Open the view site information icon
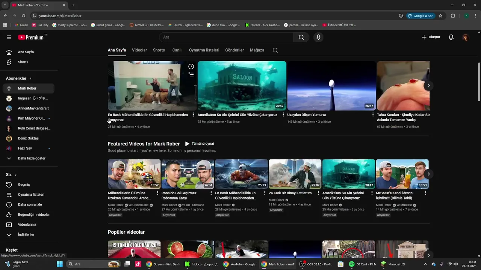 [34, 16]
